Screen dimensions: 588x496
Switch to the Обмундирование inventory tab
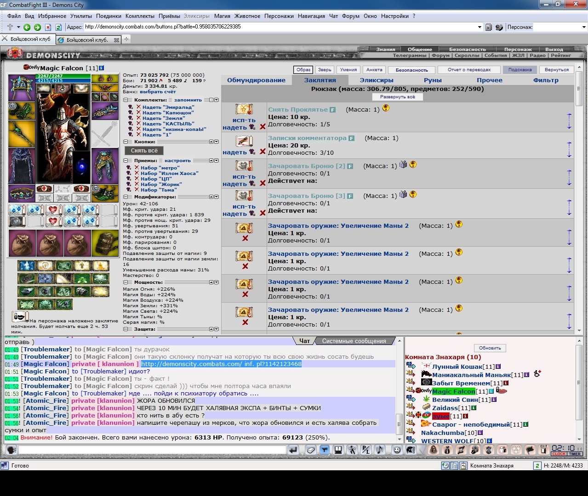point(256,80)
